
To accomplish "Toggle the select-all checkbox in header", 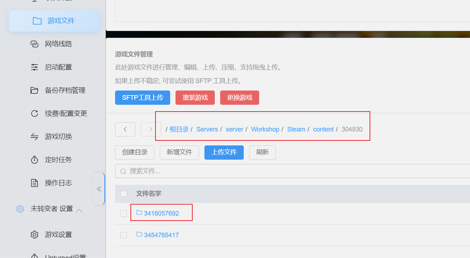I will pos(124,193).
